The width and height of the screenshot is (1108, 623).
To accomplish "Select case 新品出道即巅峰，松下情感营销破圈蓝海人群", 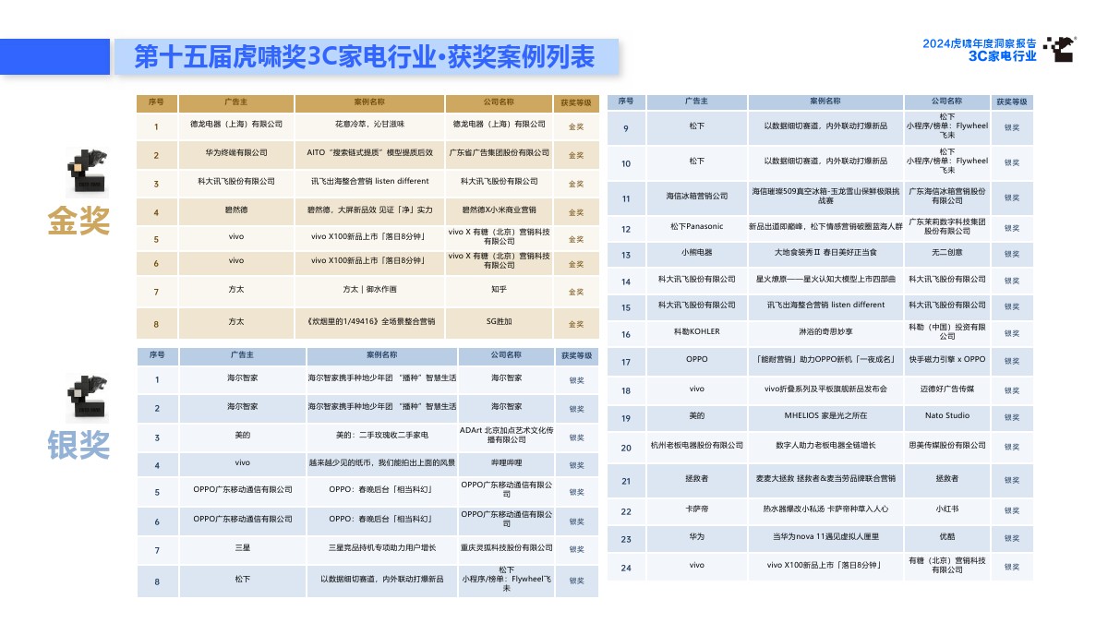I will click(825, 227).
